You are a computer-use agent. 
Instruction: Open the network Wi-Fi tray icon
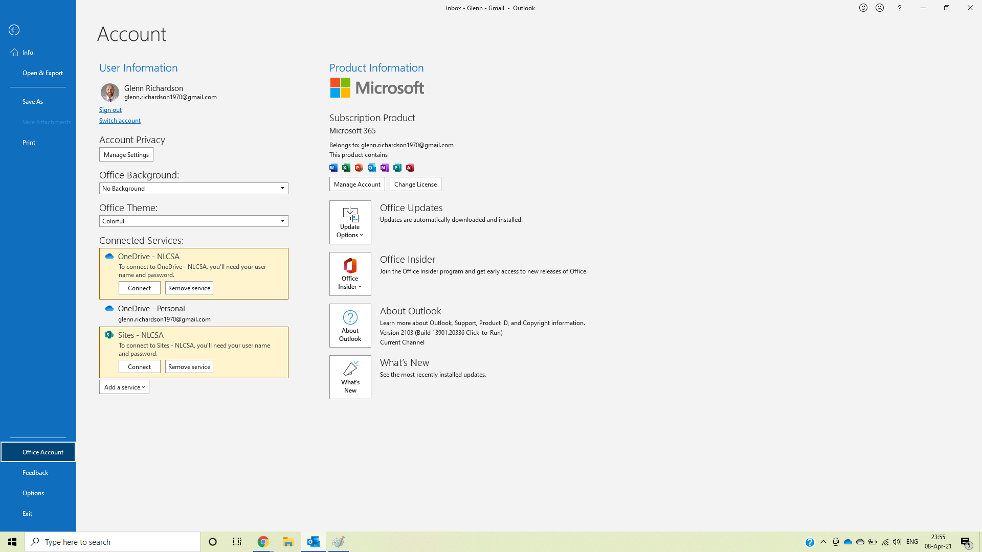[x=885, y=542]
